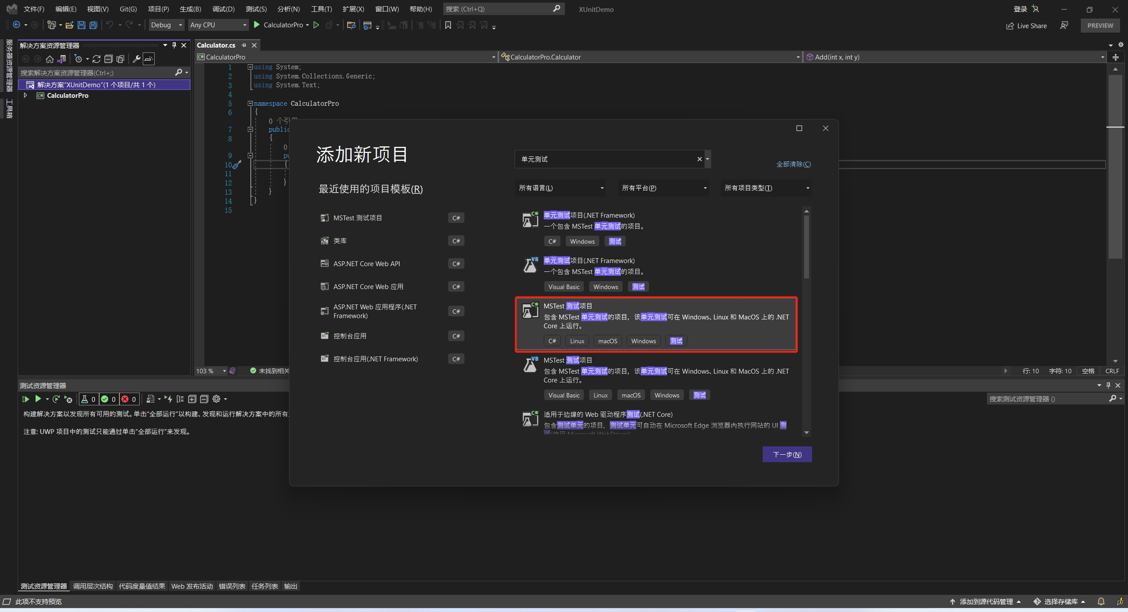Open the 所有平台 platform filter dropdown
Image resolution: width=1128 pixels, height=612 pixels.
(x=664, y=188)
